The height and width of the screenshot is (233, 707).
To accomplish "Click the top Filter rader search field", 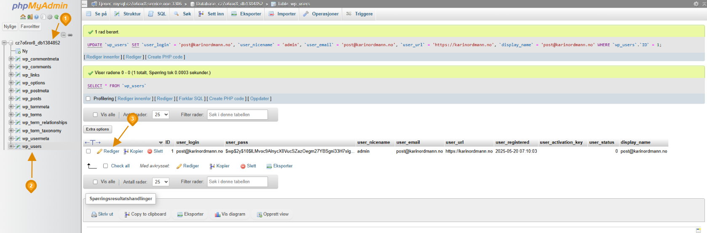I will click(238, 115).
